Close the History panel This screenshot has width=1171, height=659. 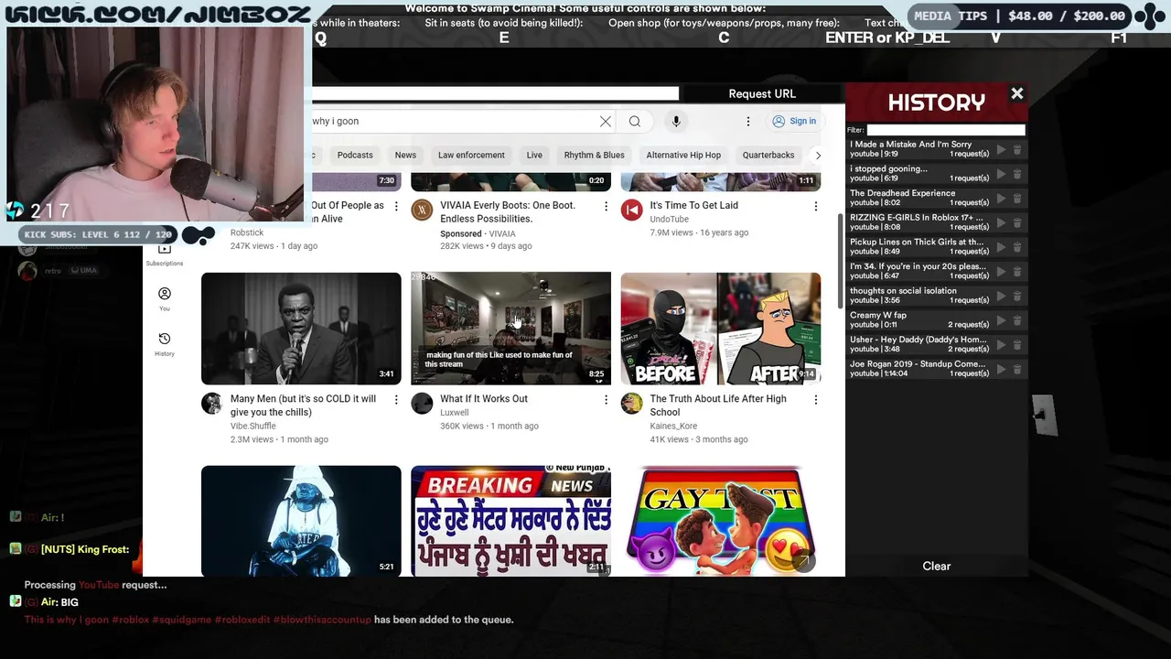pos(1016,93)
